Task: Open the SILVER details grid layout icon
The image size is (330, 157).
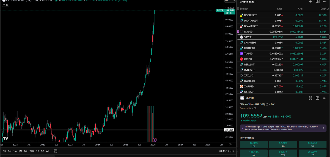Action: tap(310, 98)
